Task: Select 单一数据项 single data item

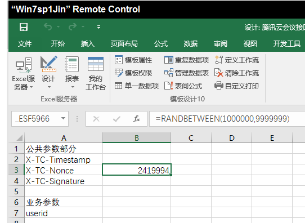Action: coord(137,86)
